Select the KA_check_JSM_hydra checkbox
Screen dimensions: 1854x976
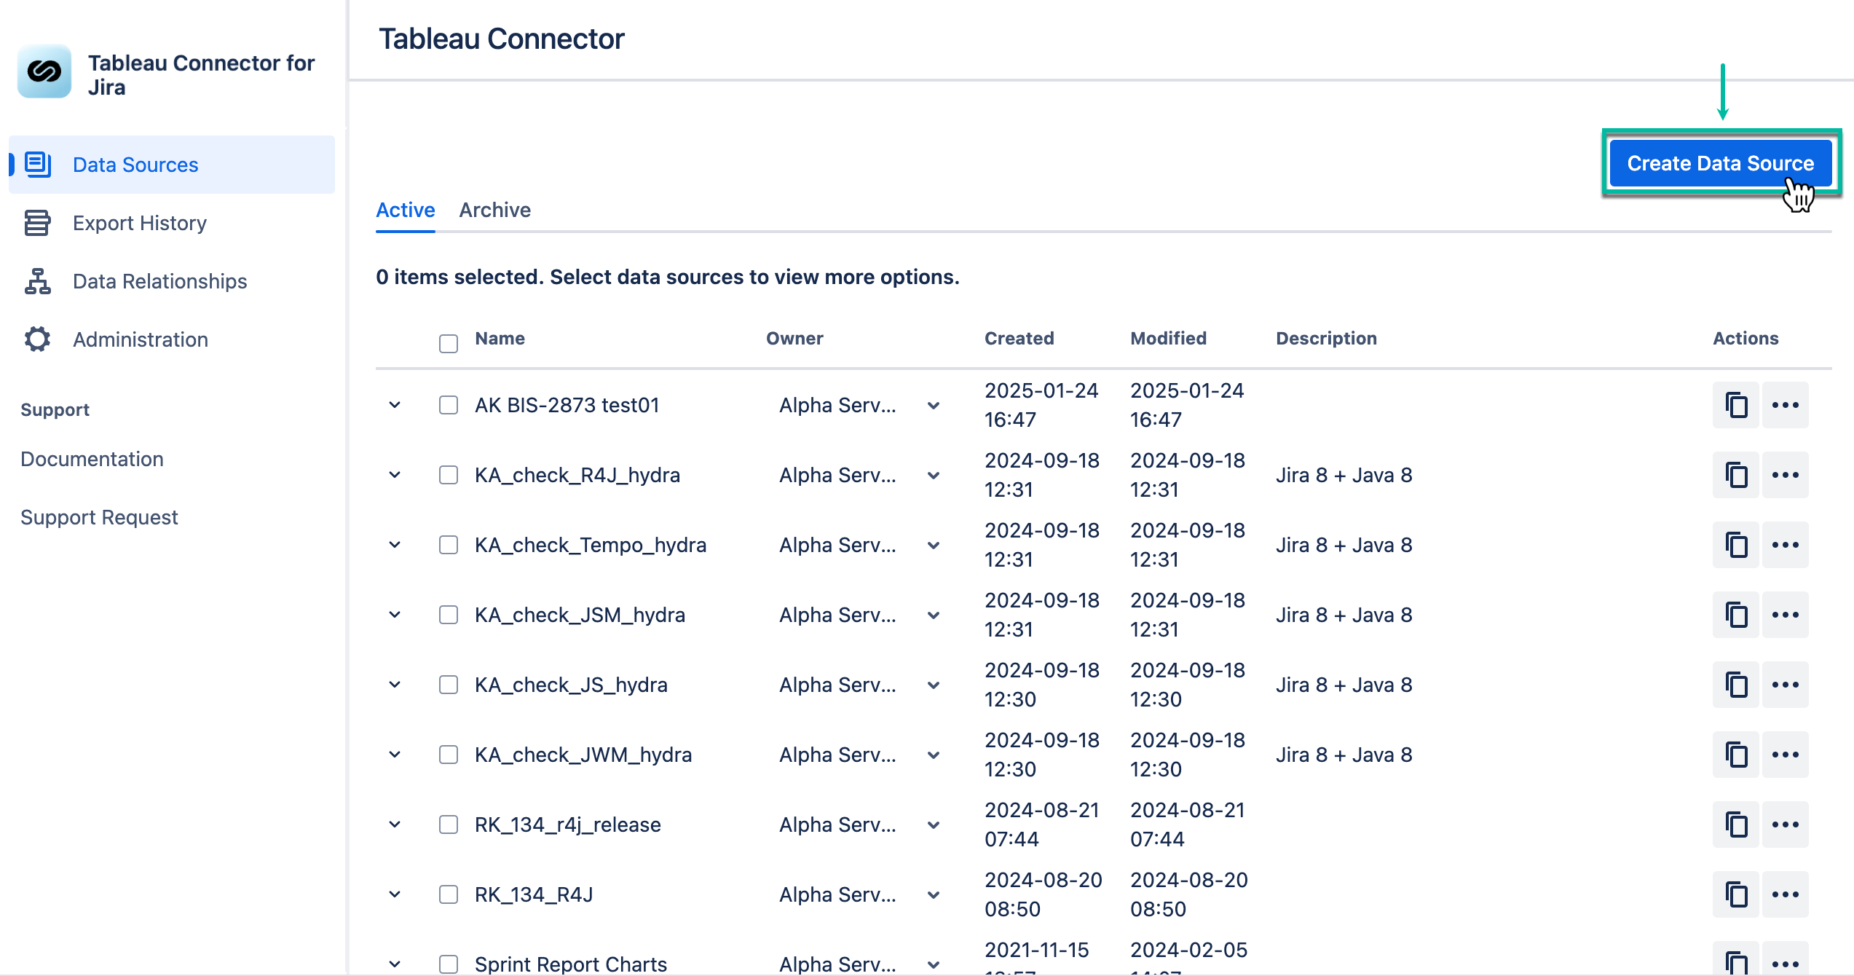click(449, 615)
